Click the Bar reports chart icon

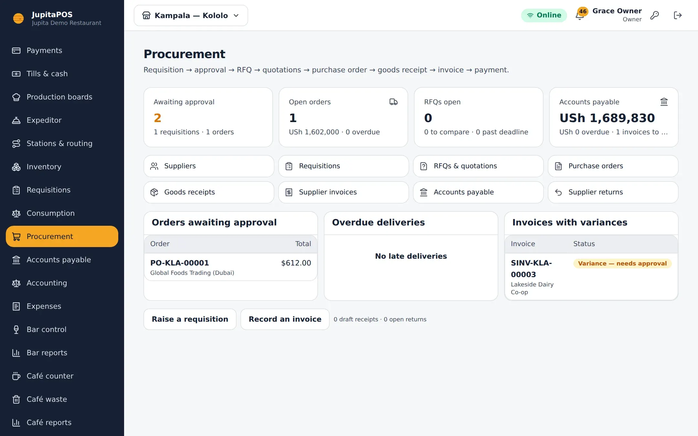16,353
